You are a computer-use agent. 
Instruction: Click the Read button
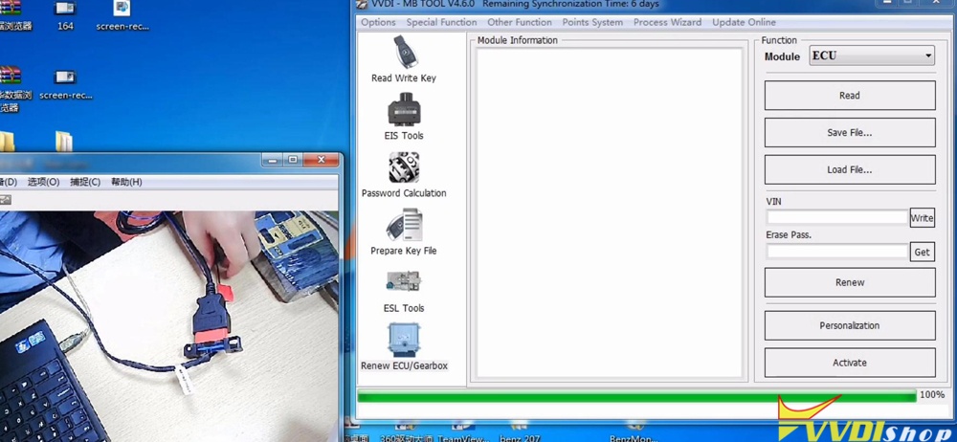point(850,96)
